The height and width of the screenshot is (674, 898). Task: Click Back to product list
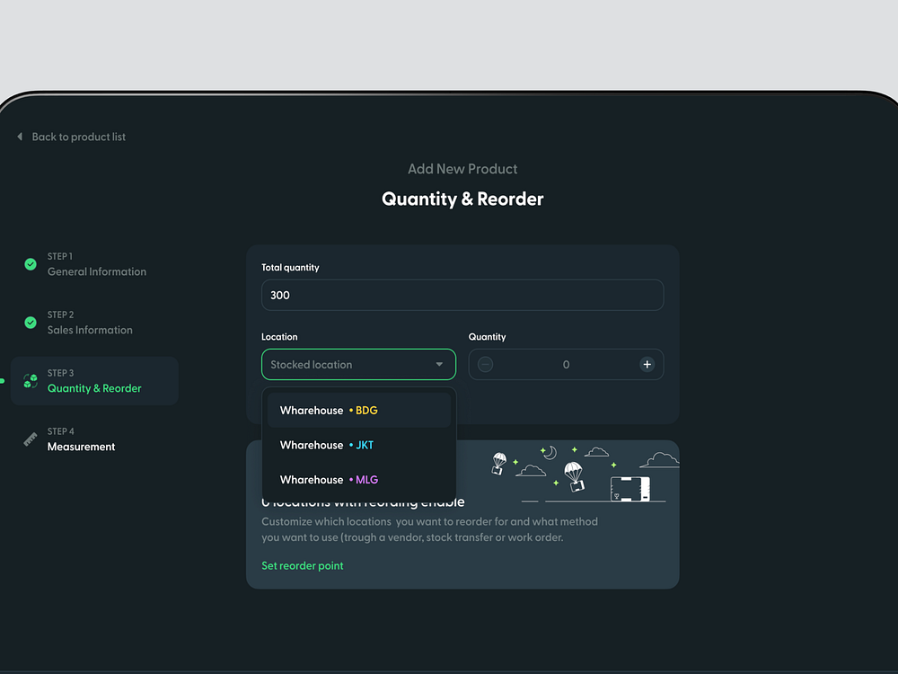click(x=79, y=137)
